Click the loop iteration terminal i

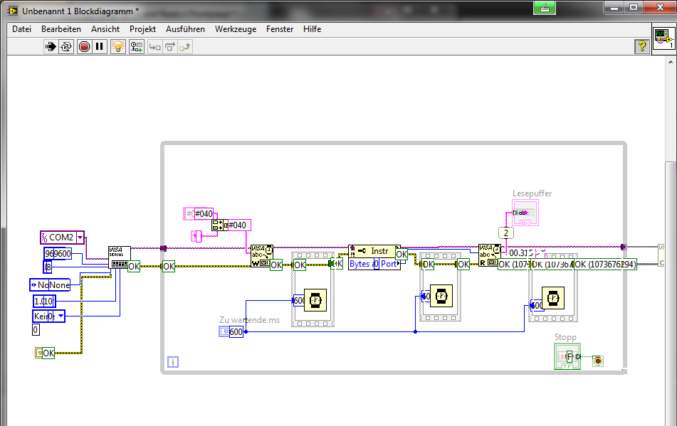pyautogui.click(x=173, y=362)
